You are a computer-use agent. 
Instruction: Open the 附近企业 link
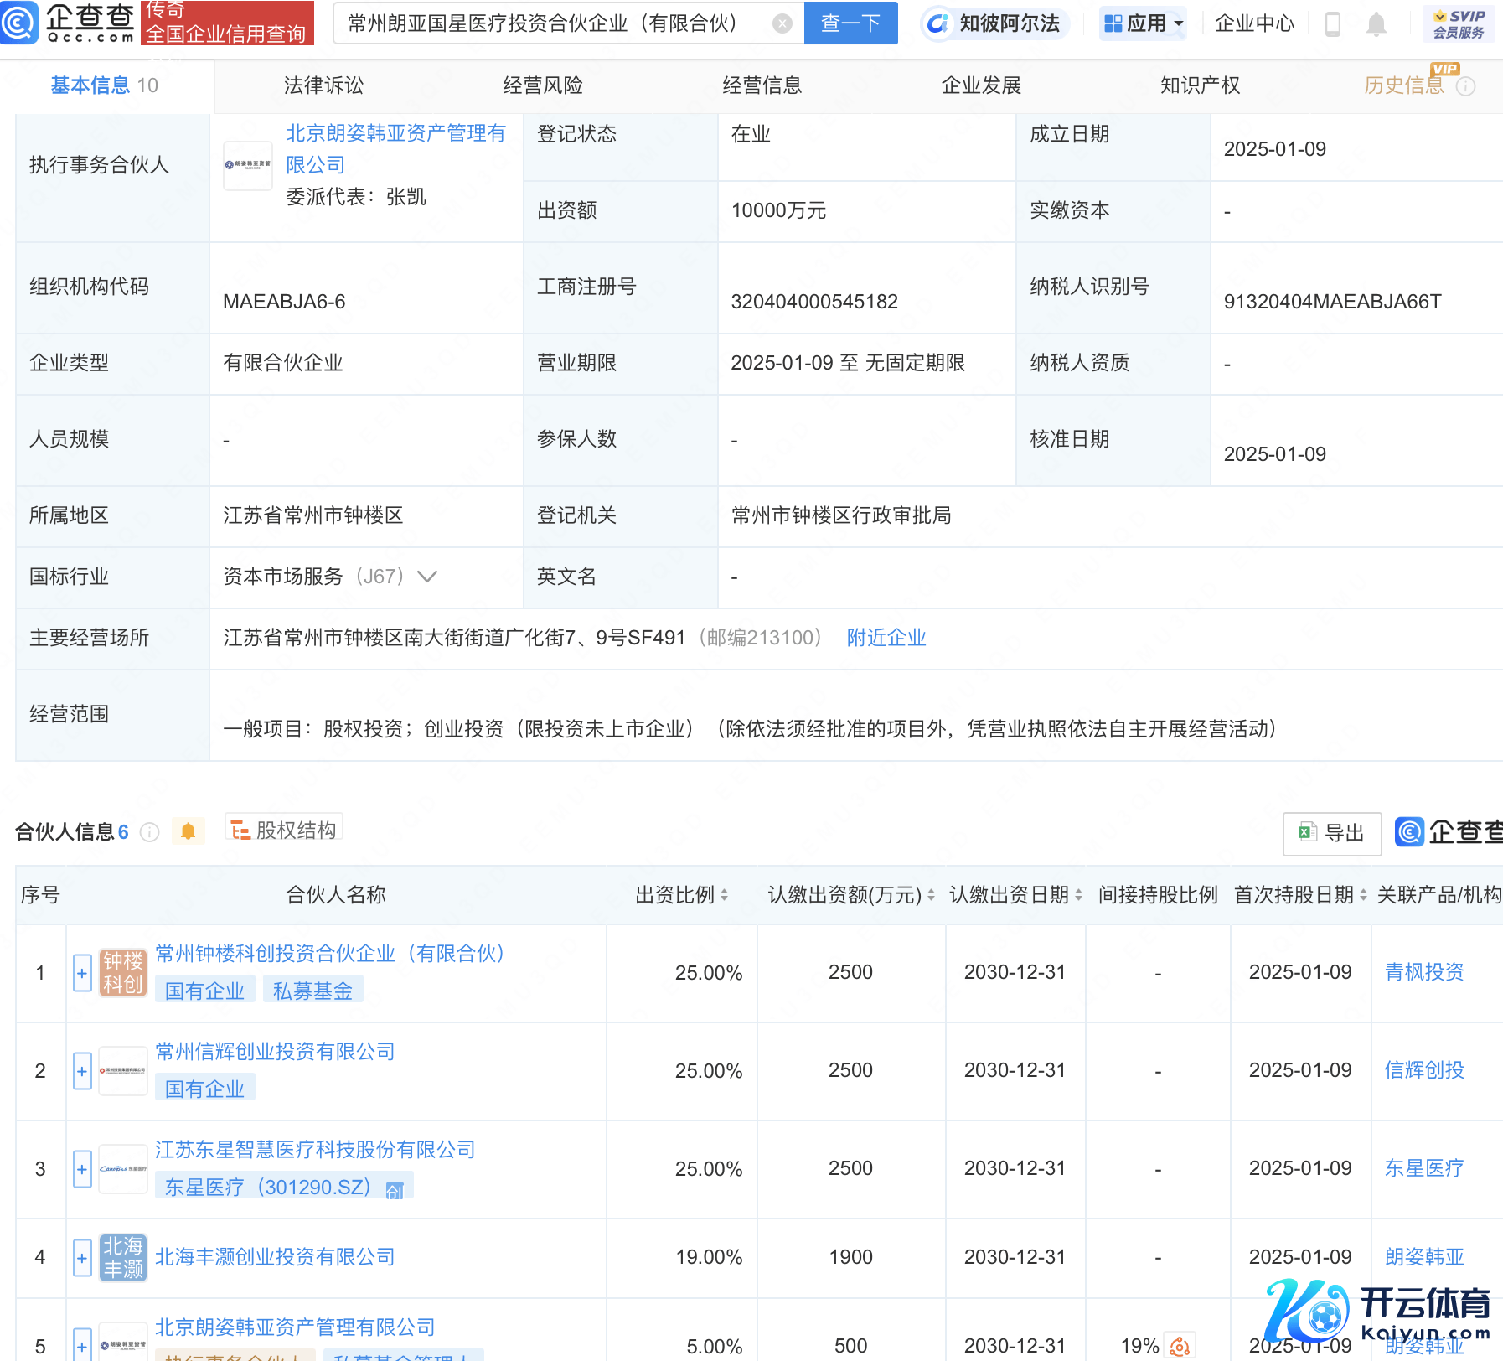(886, 638)
